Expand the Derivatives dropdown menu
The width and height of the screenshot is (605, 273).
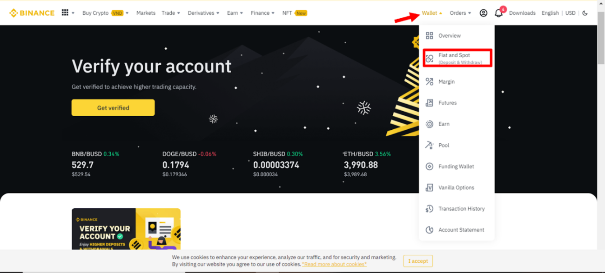[204, 13]
